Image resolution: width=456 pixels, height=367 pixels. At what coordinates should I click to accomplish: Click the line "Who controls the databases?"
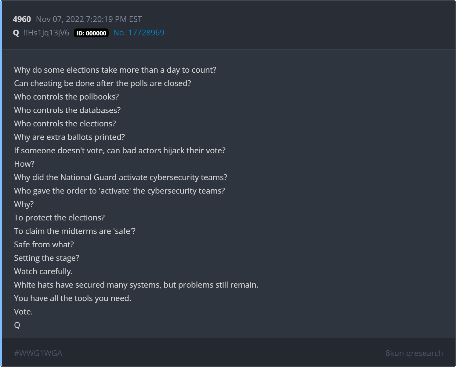[x=67, y=110]
